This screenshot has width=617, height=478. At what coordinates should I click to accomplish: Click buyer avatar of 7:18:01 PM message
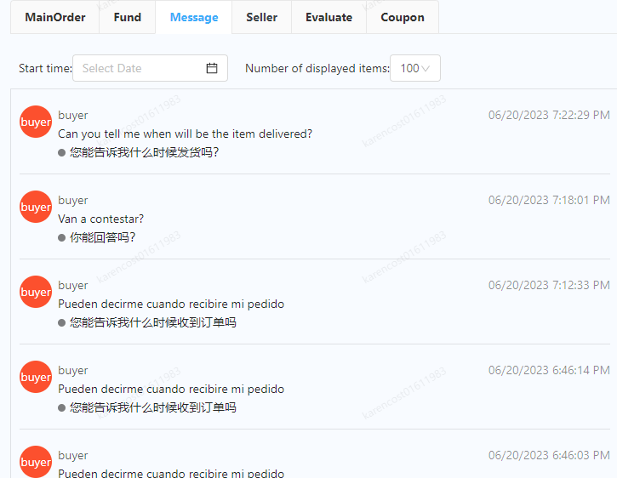(36, 207)
